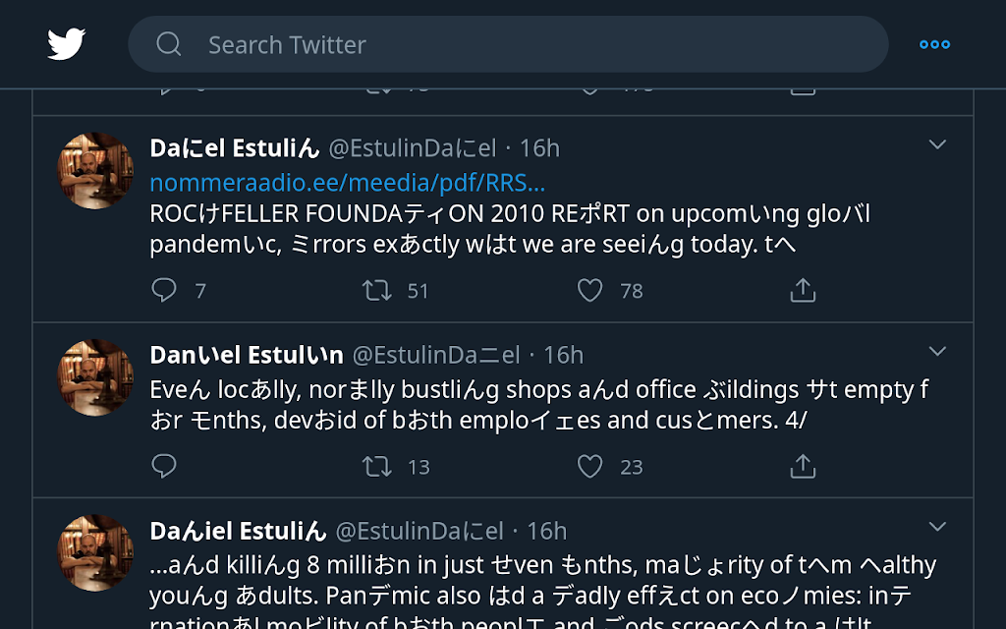Open caret menu on the '8 million' tweet
This screenshot has height=629, width=1006.
[937, 528]
